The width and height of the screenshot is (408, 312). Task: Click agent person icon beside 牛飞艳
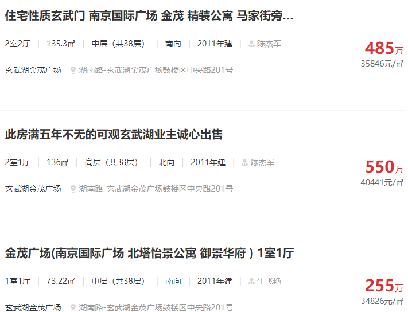click(251, 282)
